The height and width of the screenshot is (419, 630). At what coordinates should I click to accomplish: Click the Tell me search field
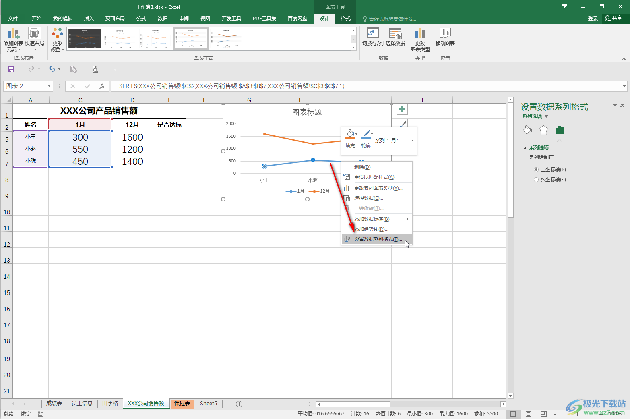click(x=392, y=19)
